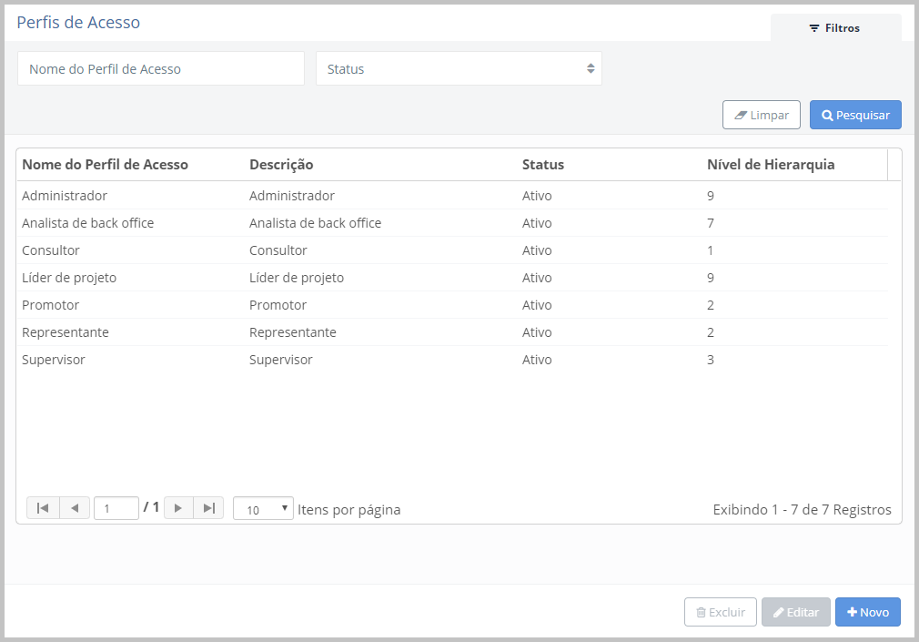The width and height of the screenshot is (919, 642).
Task: Sort by Nome do Perfil de Acesso column
Action: coord(105,165)
